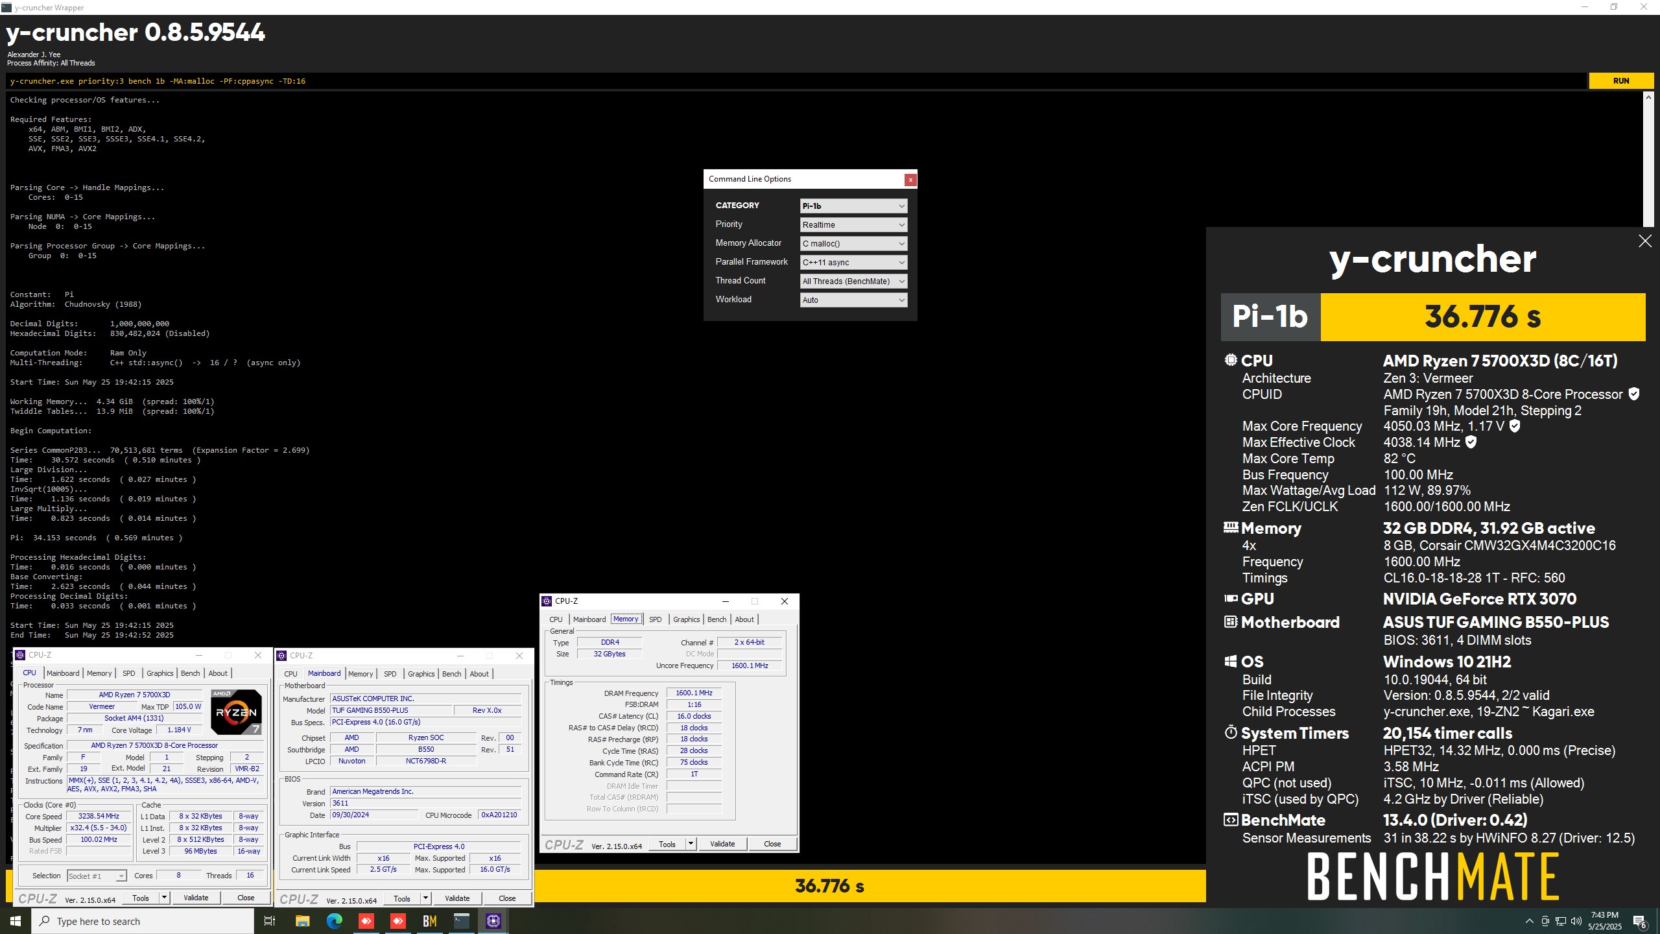Click the Core Speed 3238.54 MHz value
The image size is (1660, 934).
99,816
